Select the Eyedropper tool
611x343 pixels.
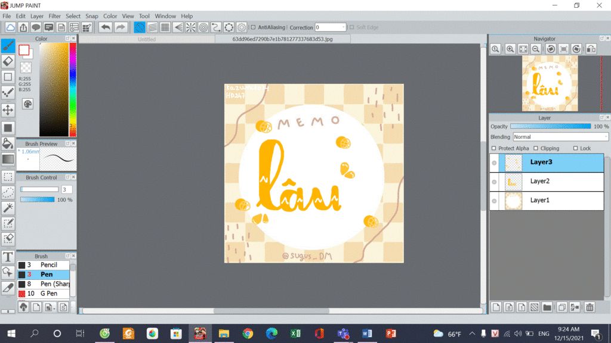8,288
